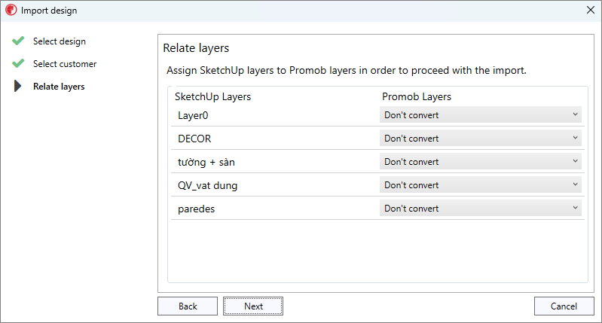
Task: Click the Next button
Action: click(253, 306)
